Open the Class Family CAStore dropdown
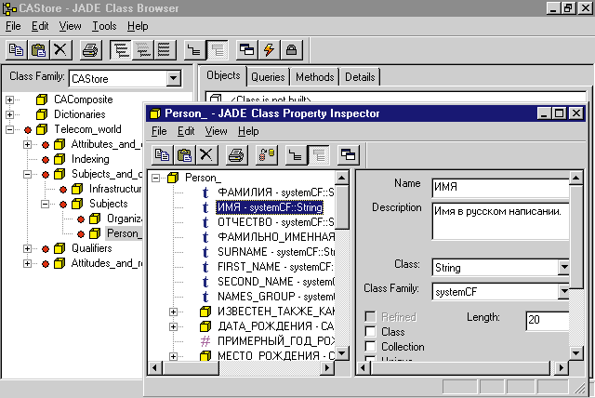The height and width of the screenshot is (398, 595). pos(173,78)
